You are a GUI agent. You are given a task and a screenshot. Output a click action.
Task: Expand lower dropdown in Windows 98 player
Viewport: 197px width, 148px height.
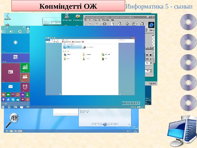[151, 71]
